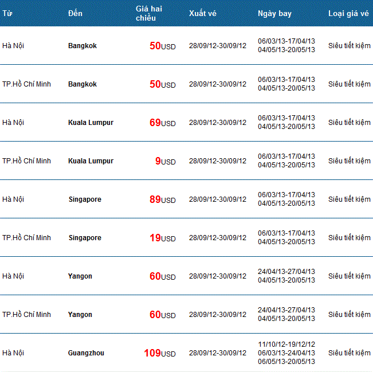This screenshot has width=373, height=372.
Task: Select Yangon from TP.Hồ Chí Minh row
Action: coord(80,315)
